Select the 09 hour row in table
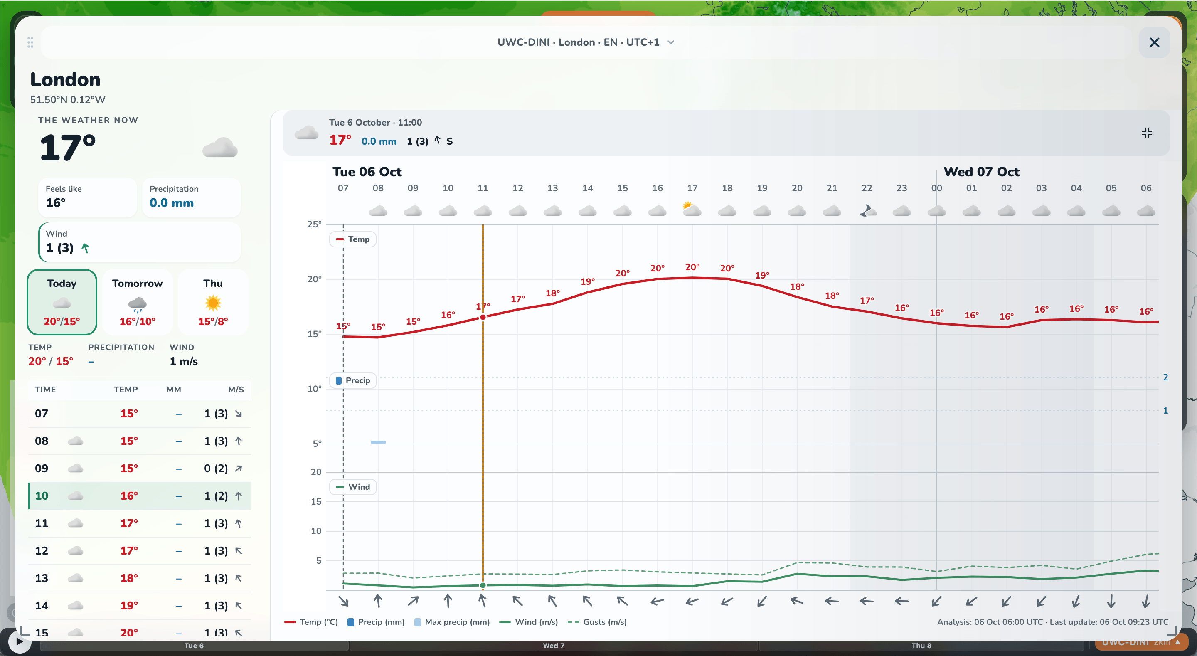The image size is (1197, 656). pyautogui.click(x=139, y=469)
